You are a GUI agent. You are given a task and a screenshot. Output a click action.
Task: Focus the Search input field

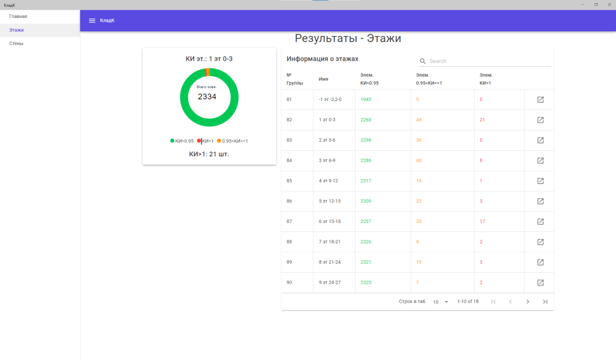(488, 61)
